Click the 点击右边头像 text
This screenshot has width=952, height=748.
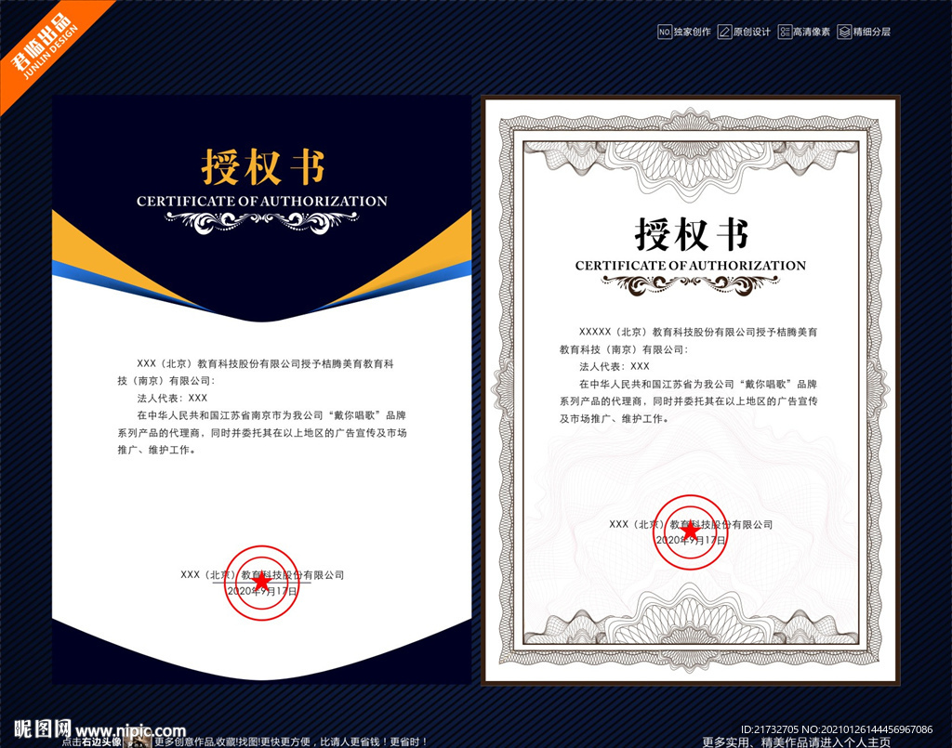[x=92, y=741]
